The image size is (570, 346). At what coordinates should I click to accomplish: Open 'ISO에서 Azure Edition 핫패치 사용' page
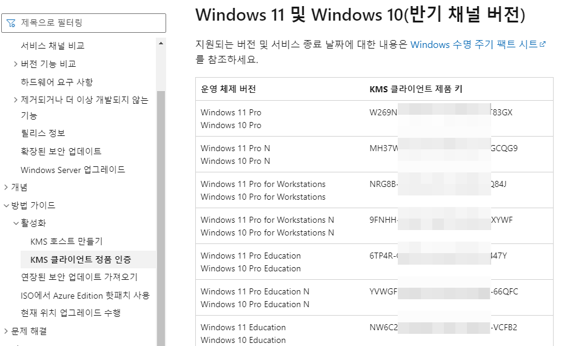85,296
